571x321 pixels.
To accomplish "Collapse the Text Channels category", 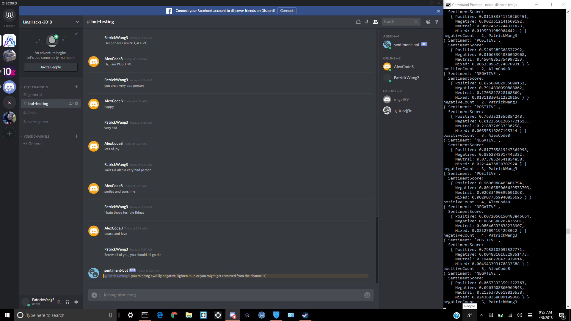I will (x=35, y=87).
